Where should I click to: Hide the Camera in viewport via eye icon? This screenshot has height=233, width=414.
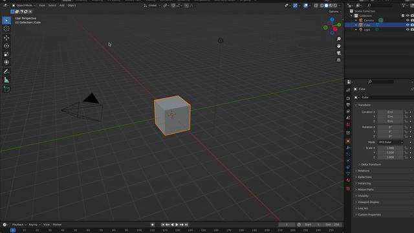tap(408, 20)
